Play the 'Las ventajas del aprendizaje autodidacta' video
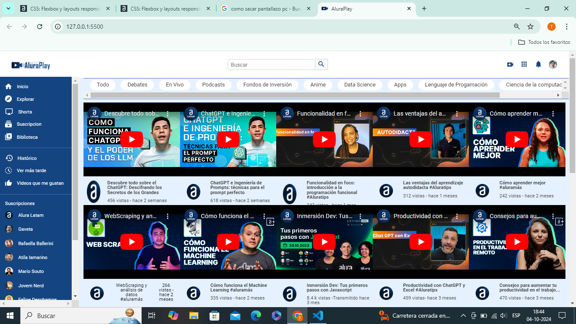The width and height of the screenshot is (576, 324). tap(421, 139)
